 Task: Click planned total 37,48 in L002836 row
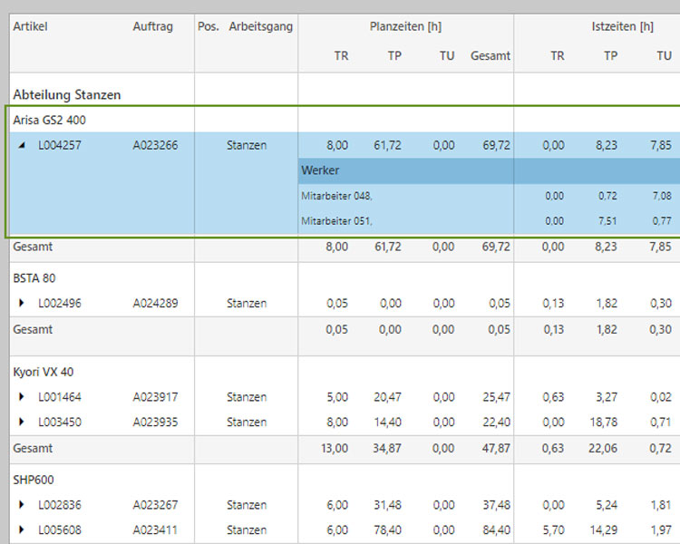click(496, 505)
